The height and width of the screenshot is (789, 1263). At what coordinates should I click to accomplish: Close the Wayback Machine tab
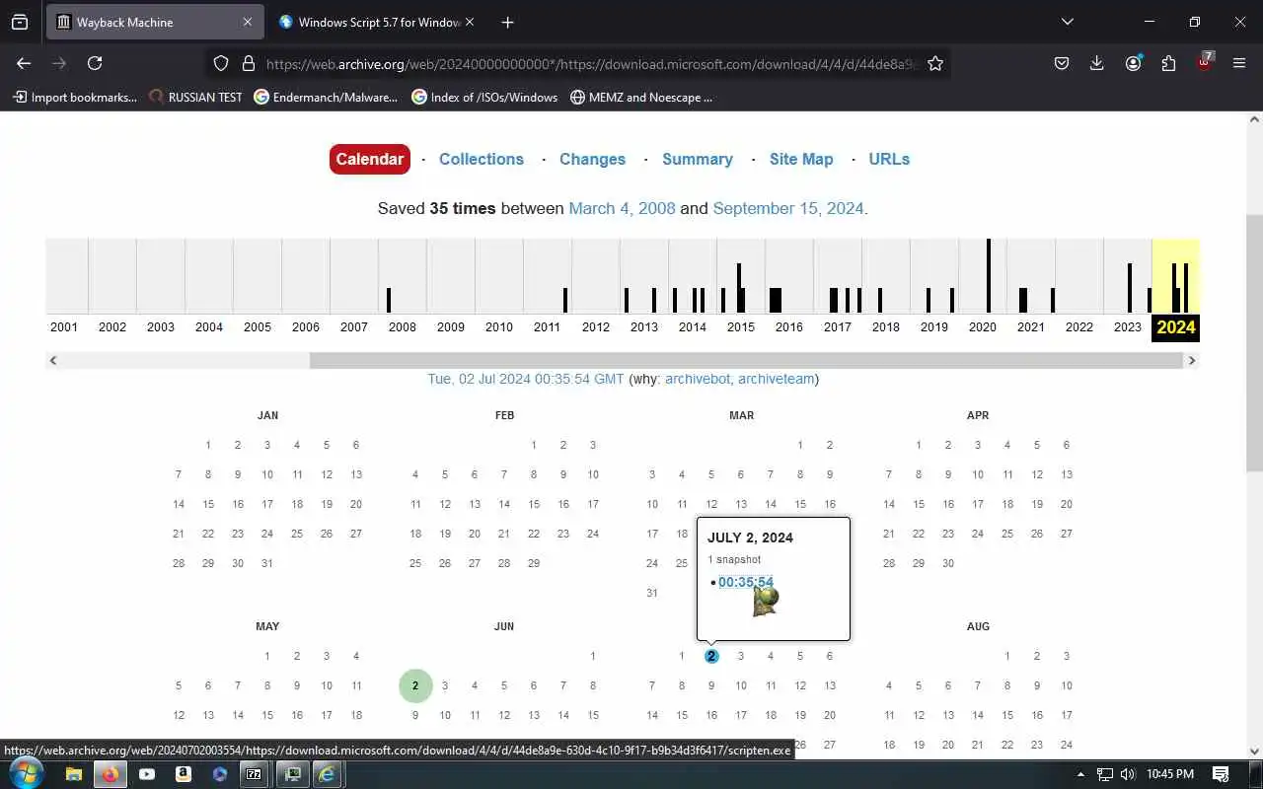248,22
